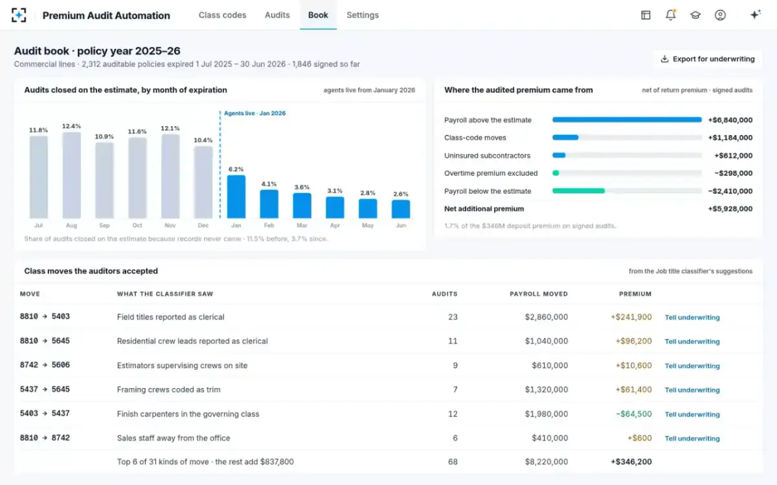Screen dimensions: 777x485
Task: Click 'Sales staff away from the office'
Action: click(x=174, y=438)
